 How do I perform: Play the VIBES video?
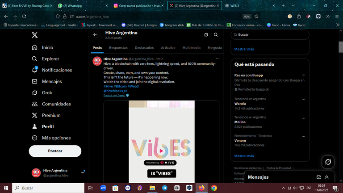[x=161, y=151]
